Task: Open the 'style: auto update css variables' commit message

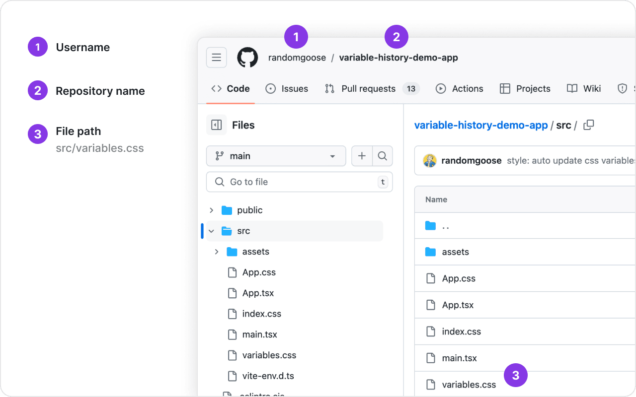Action: pyautogui.click(x=571, y=161)
